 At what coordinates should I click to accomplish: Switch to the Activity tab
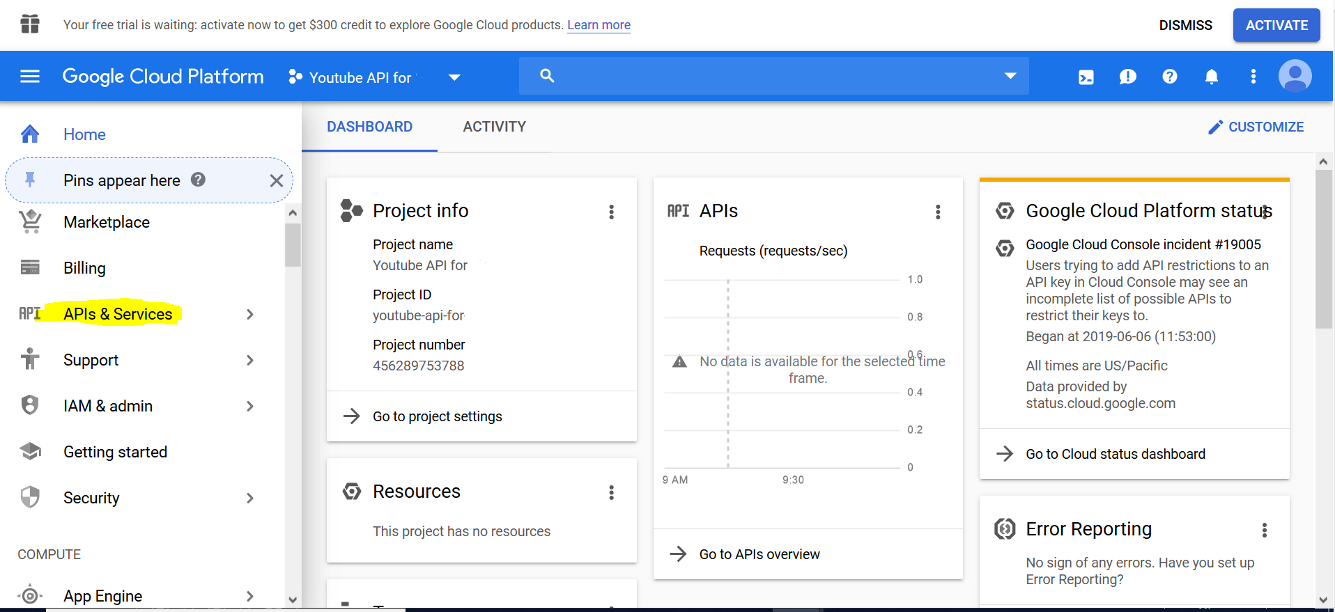tap(494, 127)
